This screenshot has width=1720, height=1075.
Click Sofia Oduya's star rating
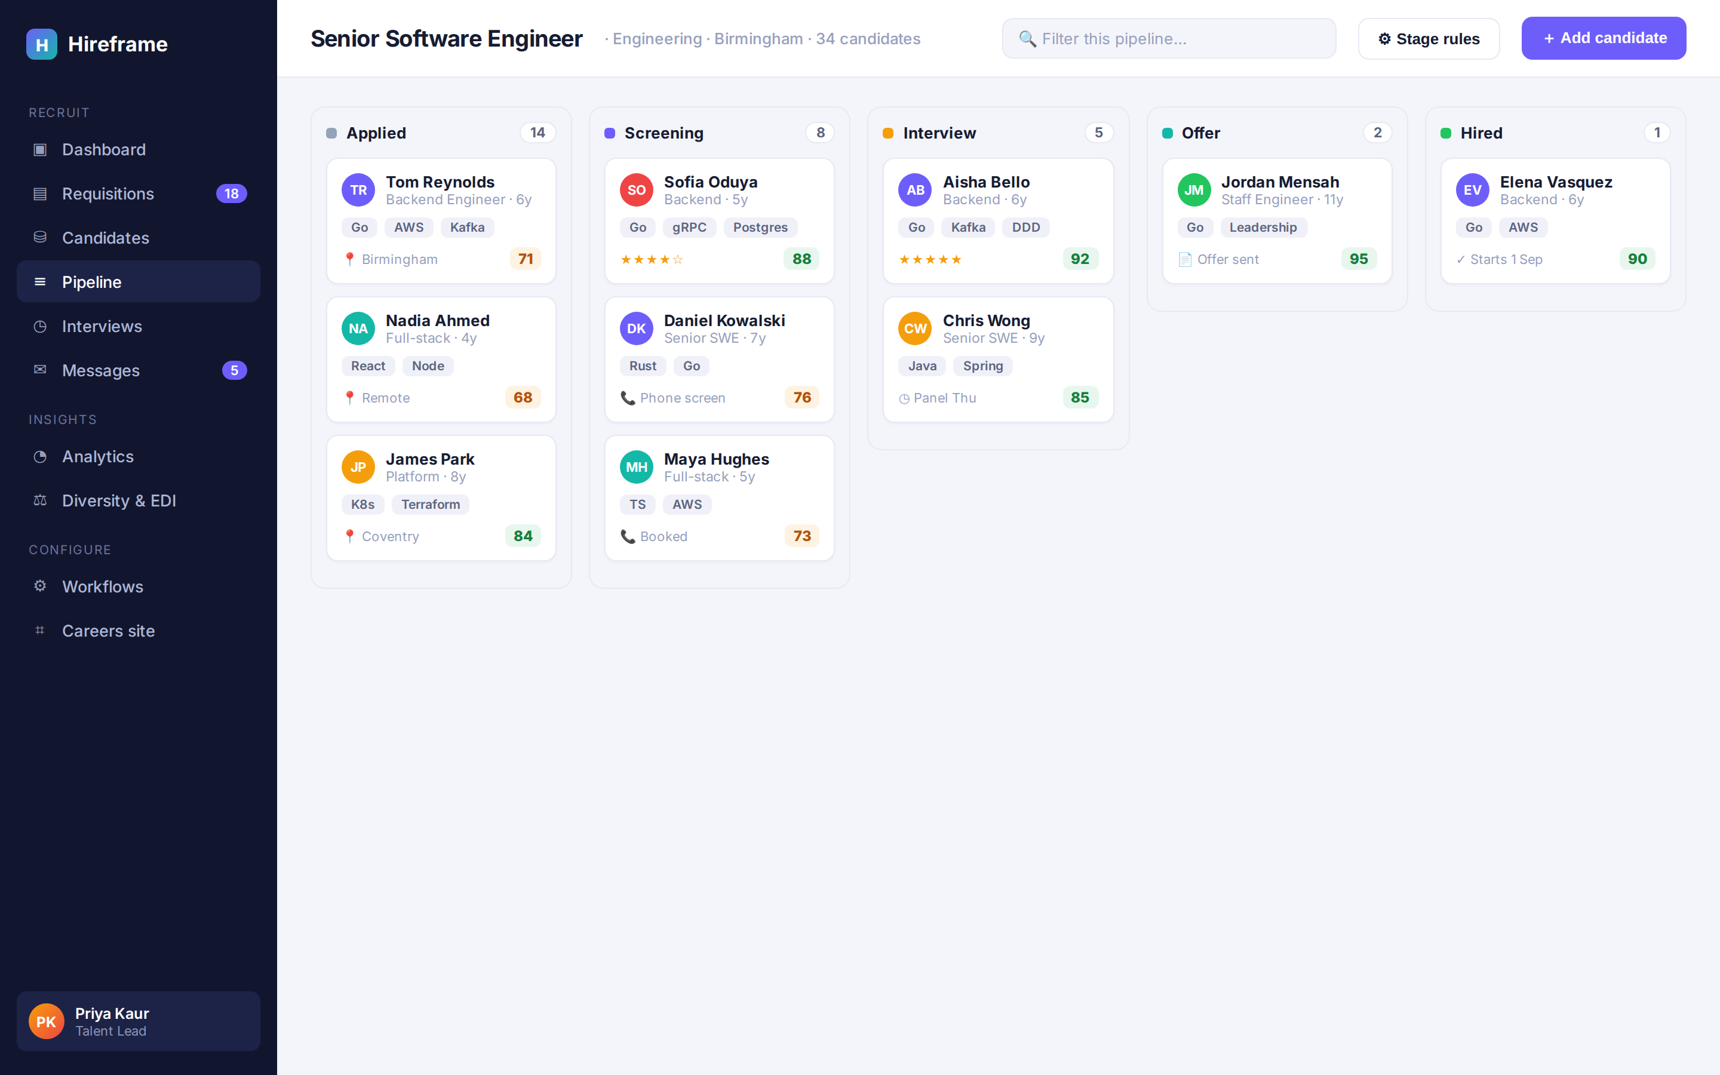(652, 260)
